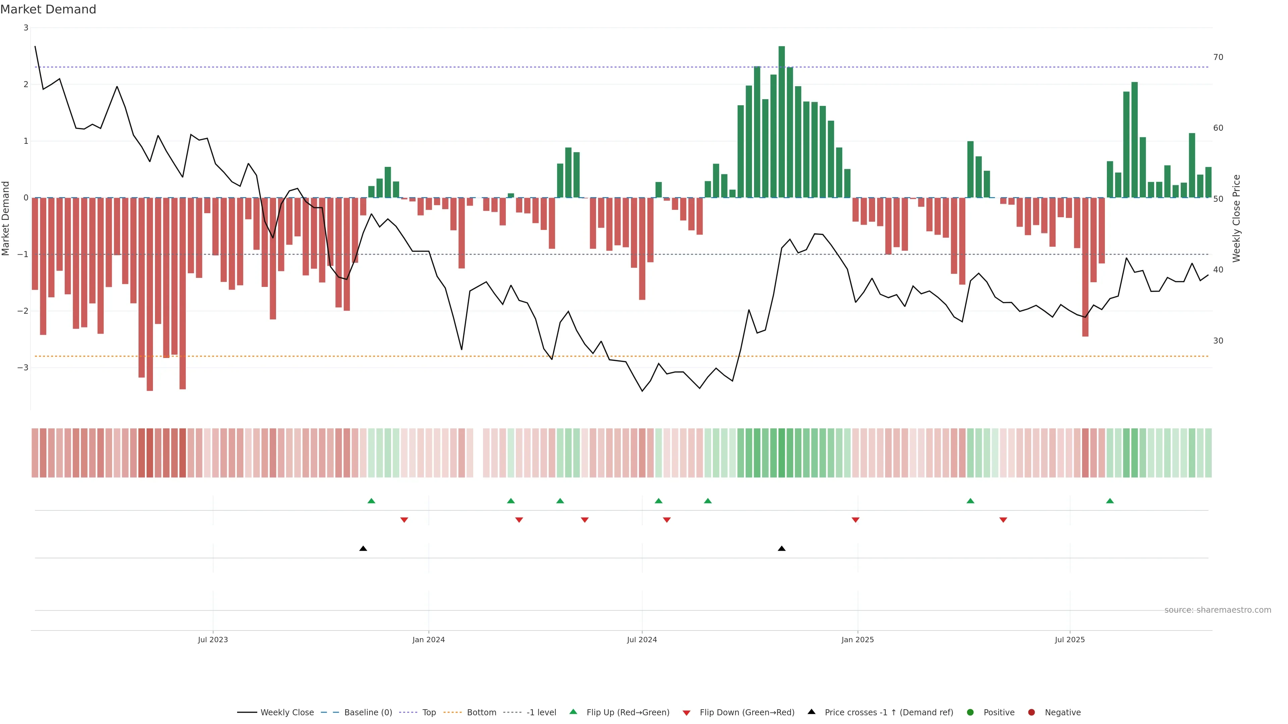Click the last green Flip Up marker on timeline

pos(1110,501)
